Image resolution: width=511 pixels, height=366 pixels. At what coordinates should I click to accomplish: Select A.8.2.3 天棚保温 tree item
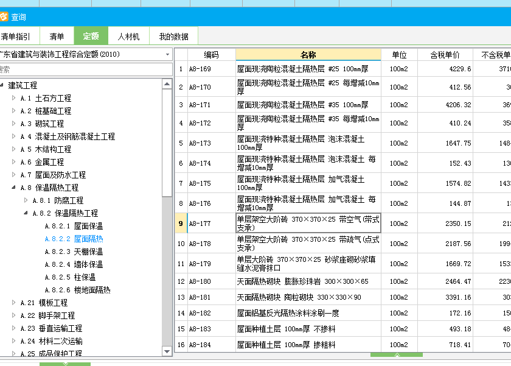click(x=74, y=252)
